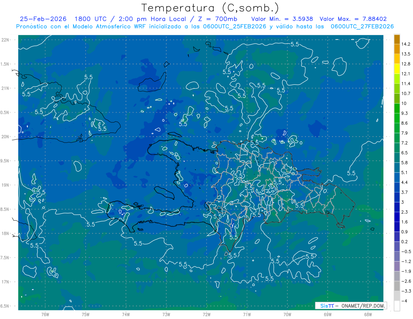This screenshot has width=413, height=319.
Task: Click the 75W longitude axis label
Action: point(86,315)
